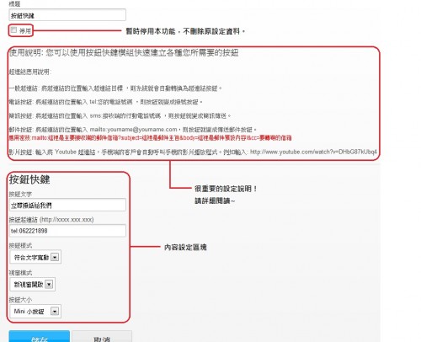
Task: Click the 按鈕超連結 field with tel:062221898
Action: coord(67,231)
